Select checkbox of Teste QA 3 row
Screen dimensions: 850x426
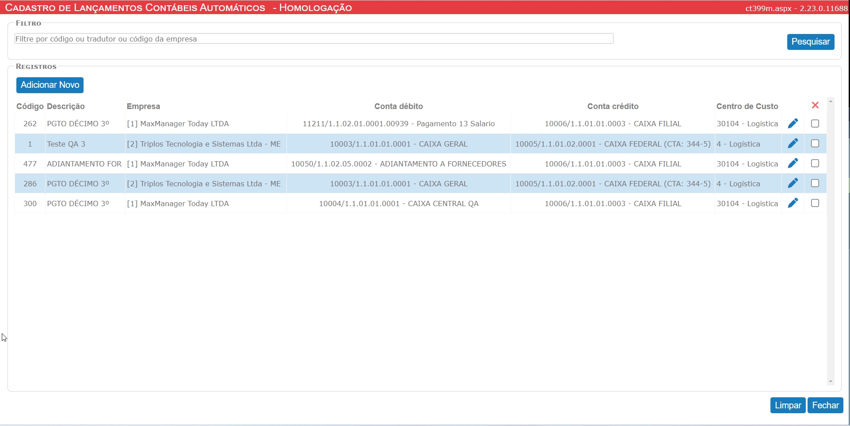[815, 143]
